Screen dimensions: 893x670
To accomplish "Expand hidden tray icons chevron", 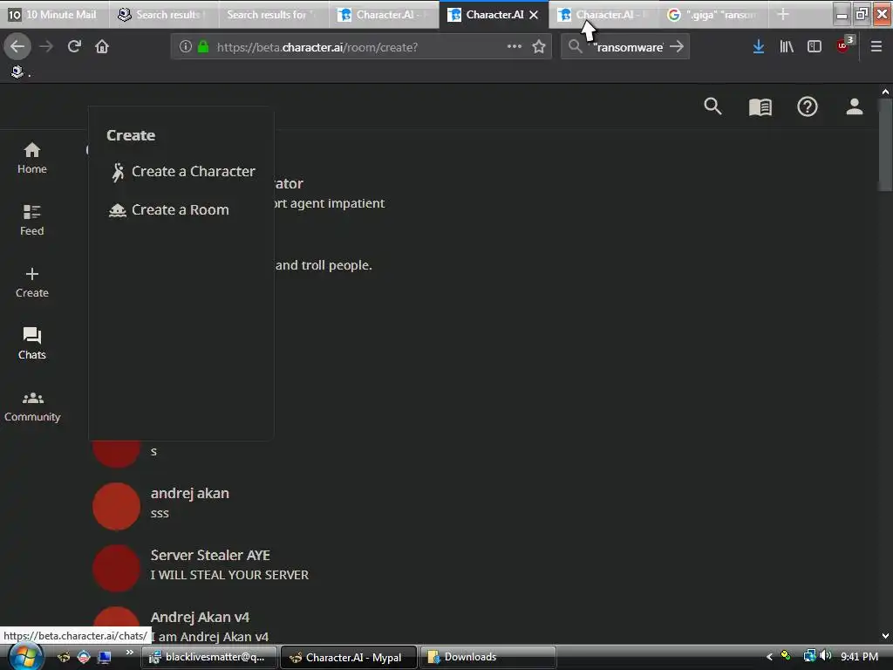I will point(769,657).
